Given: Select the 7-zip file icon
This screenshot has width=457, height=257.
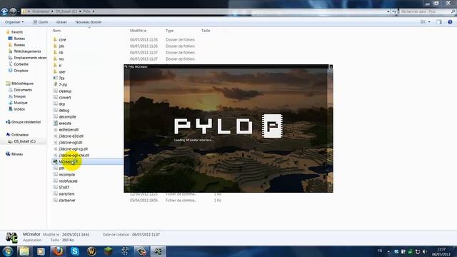Looking at the screenshot, I should 56,84.
